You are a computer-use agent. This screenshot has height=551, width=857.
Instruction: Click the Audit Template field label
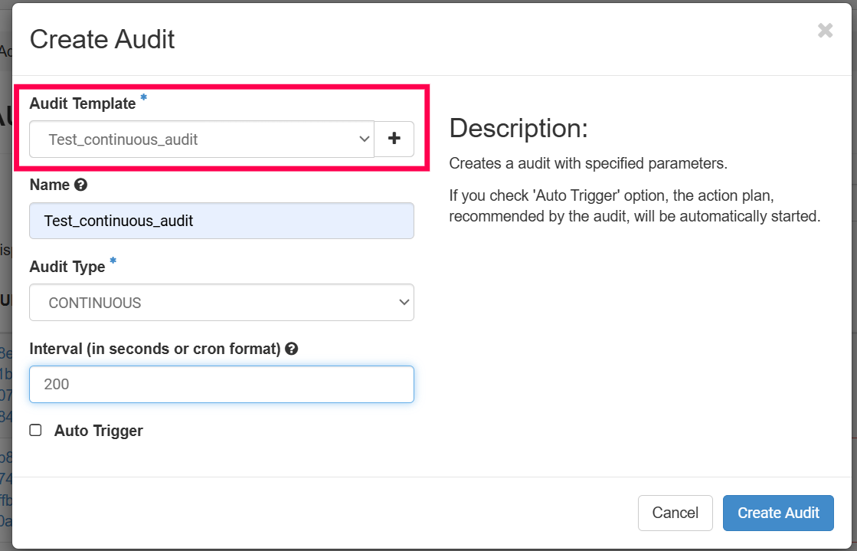coord(82,103)
